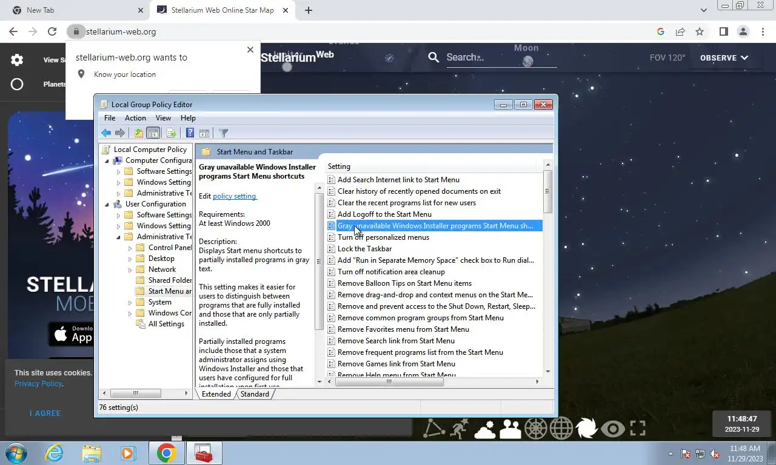Open the Stellarium settings gear icon

tap(17, 59)
